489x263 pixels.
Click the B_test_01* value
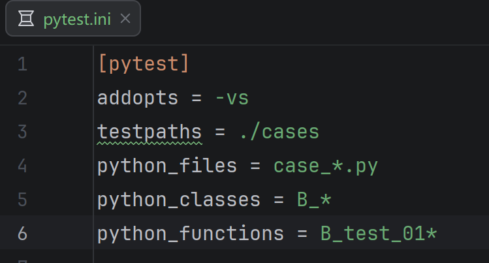pos(379,234)
